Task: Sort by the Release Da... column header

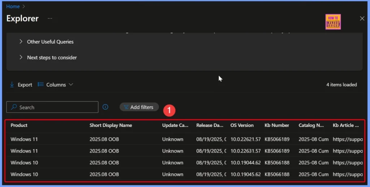Action: [x=210, y=125]
